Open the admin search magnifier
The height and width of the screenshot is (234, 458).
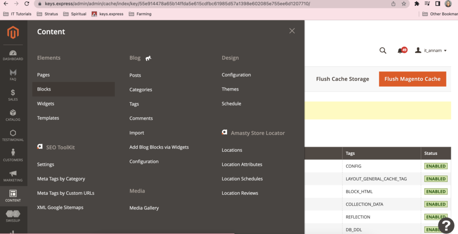point(383,50)
